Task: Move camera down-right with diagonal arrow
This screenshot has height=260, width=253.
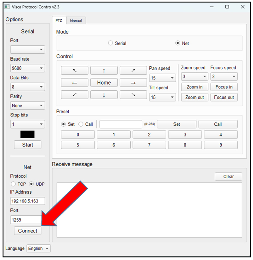Action: (x=133, y=95)
